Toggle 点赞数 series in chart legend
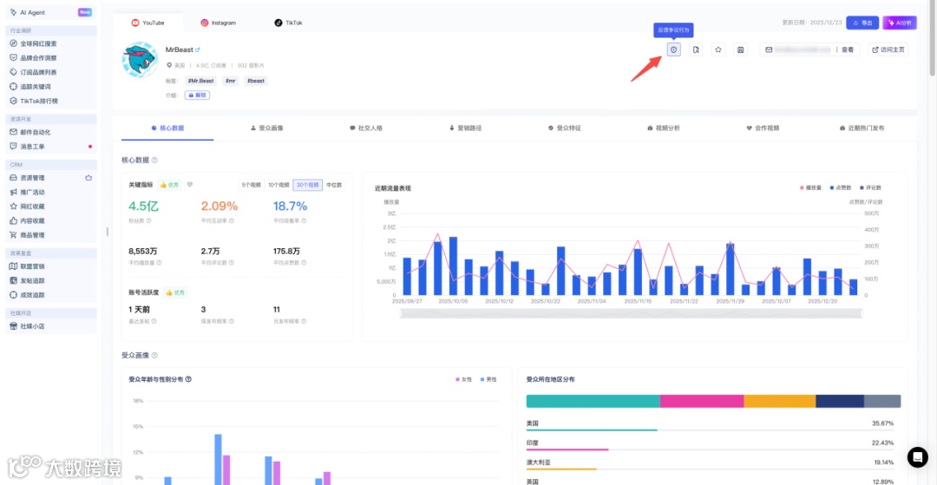This screenshot has height=485, width=937. click(842, 187)
